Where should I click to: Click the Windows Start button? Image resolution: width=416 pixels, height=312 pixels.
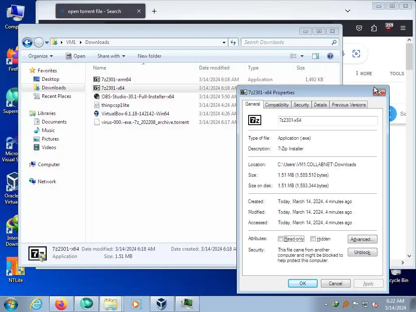[x=11, y=304]
